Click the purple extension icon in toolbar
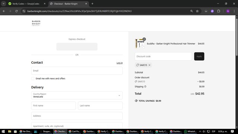The width and height of the screenshot is (238, 134). 212,11
